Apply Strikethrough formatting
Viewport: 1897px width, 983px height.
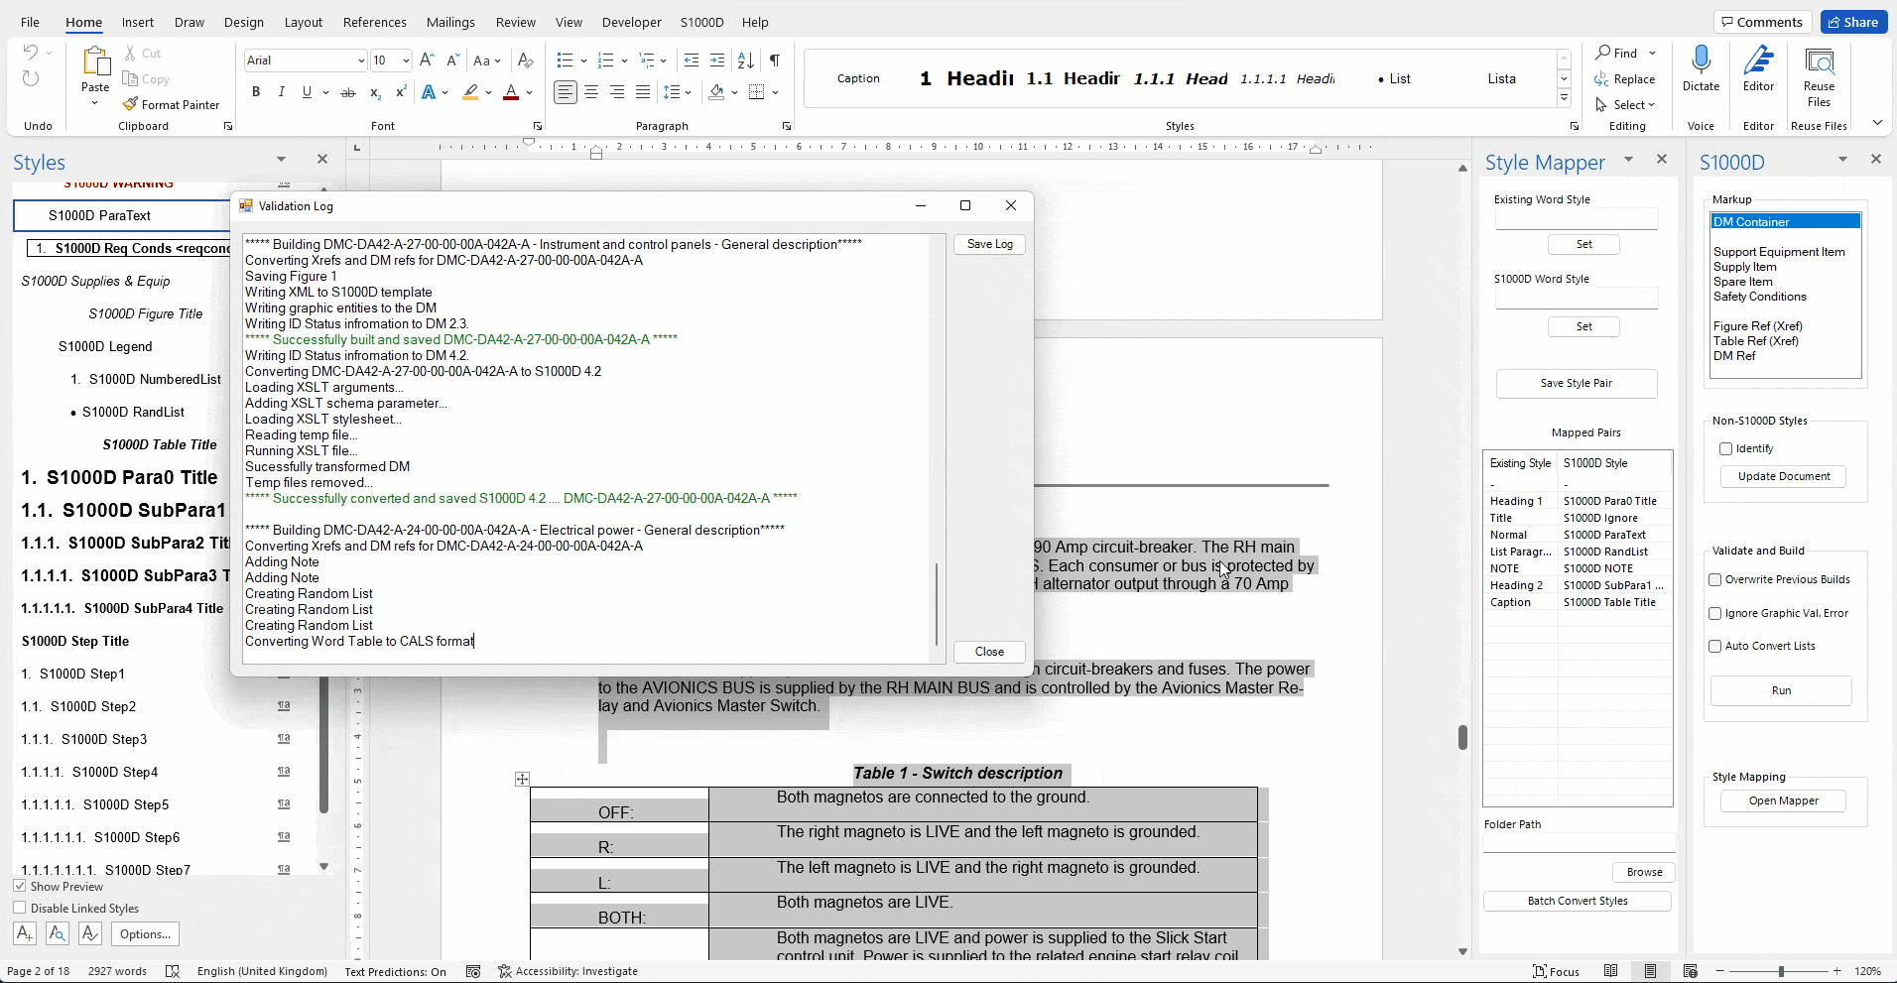tap(347, 92)
